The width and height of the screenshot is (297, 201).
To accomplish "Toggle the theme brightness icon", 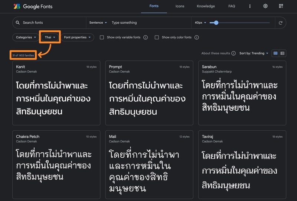I will [265, 6].
